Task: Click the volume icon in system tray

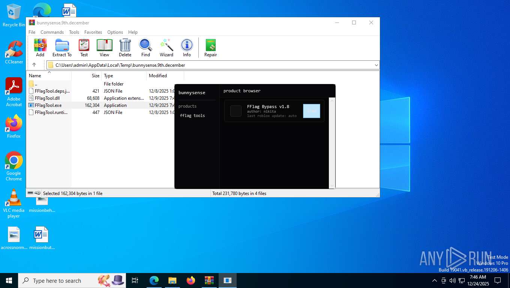Action: click(x=453, y=280)
